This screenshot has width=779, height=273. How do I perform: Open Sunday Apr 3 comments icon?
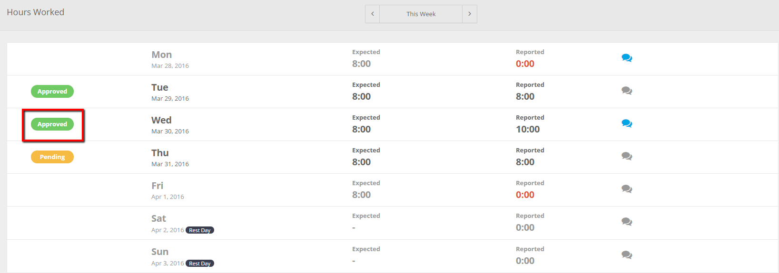click(x=627, y=255)
